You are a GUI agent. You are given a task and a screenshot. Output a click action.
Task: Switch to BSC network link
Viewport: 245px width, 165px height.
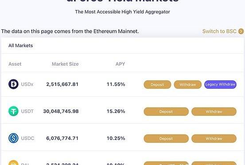(x=219, y=31)
